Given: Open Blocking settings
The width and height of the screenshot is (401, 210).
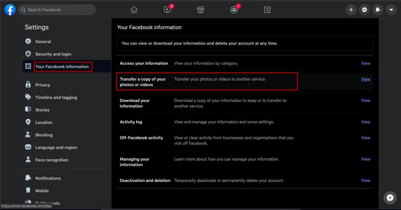Looking at the screenshot, I should click(44, 135).
